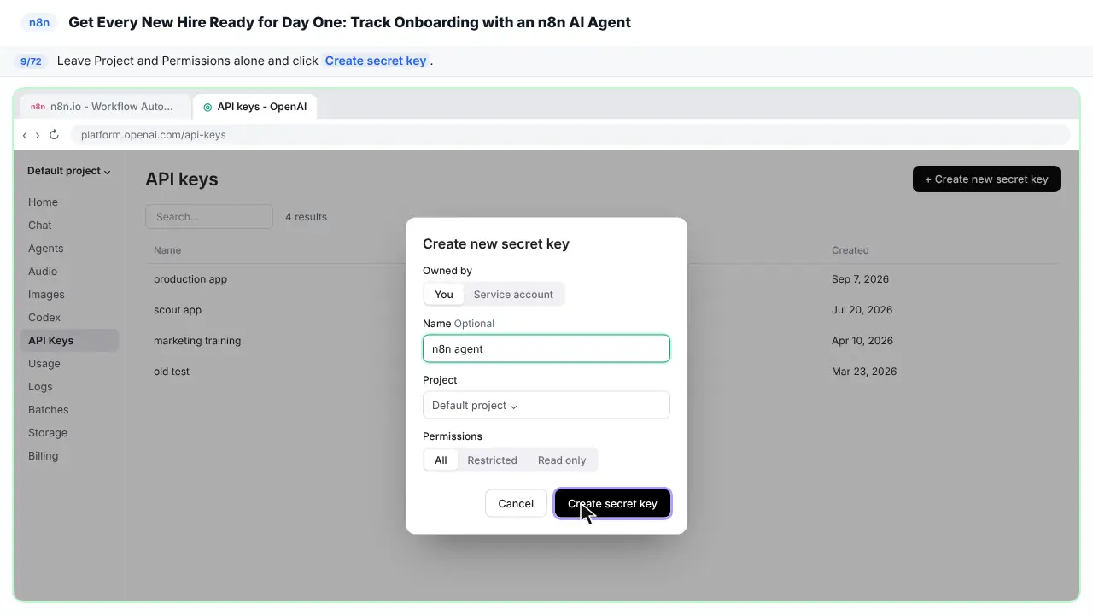
Task: Click the browser forward arrow
Action: pos(38,135)
